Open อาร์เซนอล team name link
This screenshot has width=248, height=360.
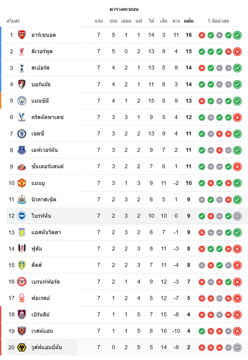click(43, 35)
